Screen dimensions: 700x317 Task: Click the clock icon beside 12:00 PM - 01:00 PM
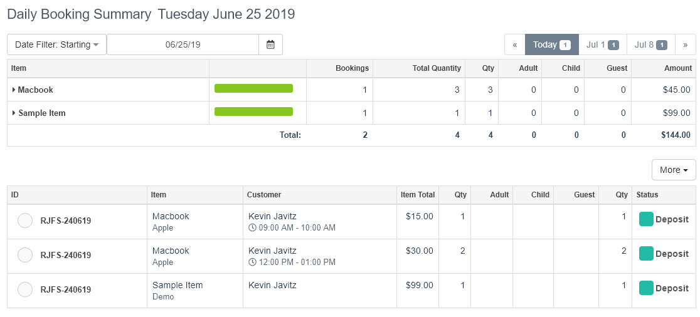[x=252, y=262]
